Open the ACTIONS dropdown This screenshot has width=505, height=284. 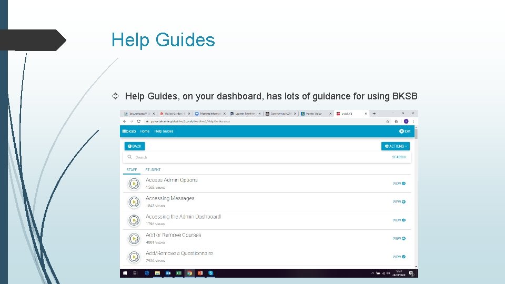(x=396, y=146)
